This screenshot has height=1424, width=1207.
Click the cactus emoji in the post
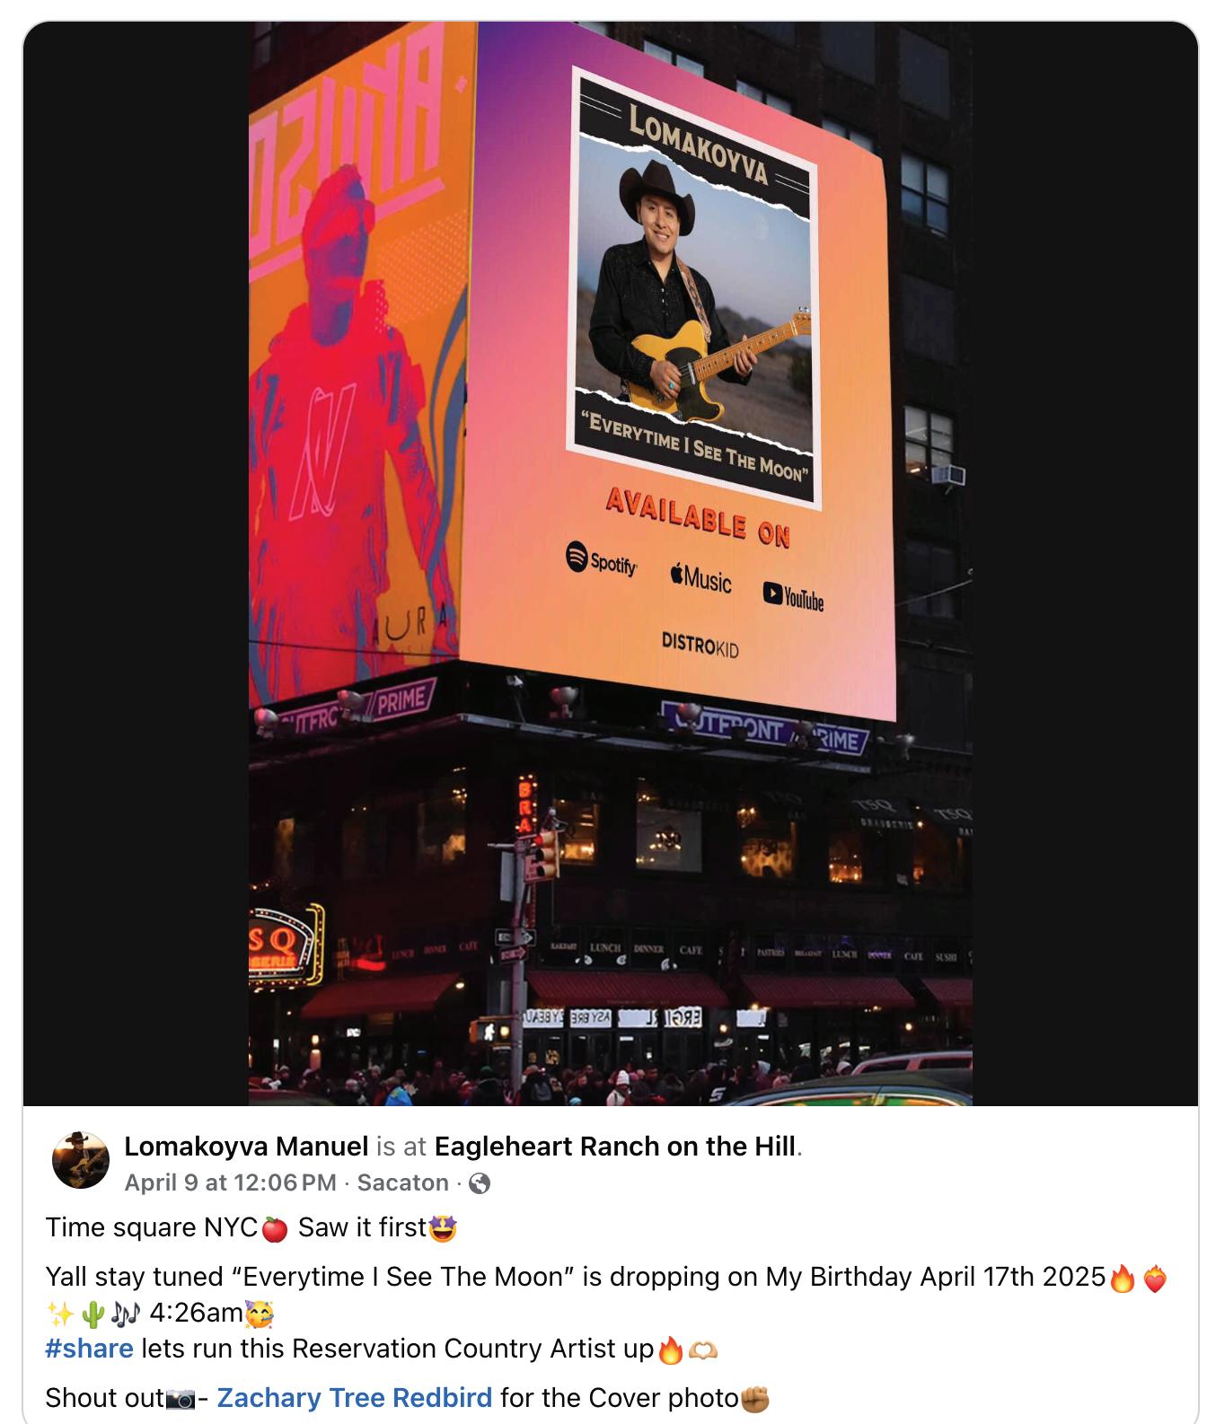(92, 1314)
